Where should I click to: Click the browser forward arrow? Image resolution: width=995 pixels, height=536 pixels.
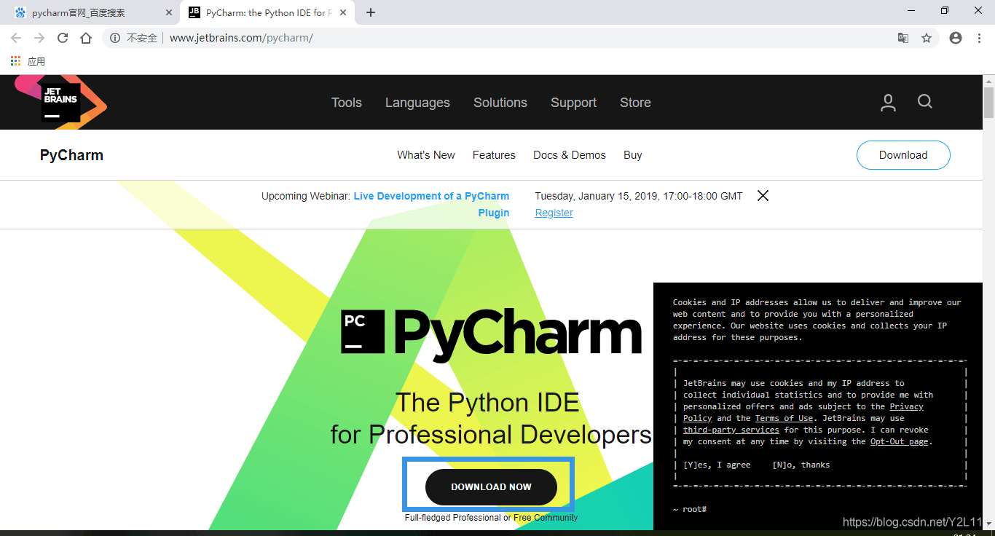point(39,38)
